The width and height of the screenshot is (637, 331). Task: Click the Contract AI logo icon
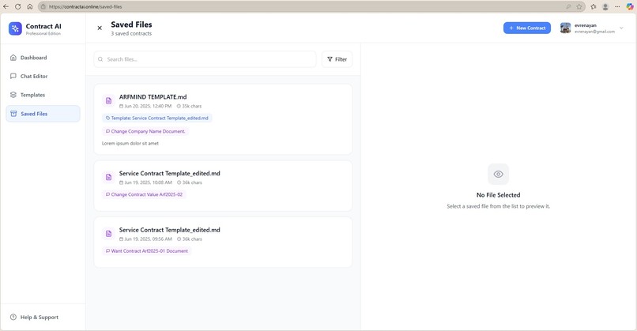15,28
